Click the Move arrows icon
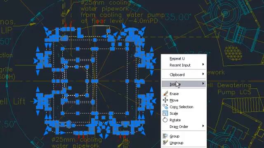Screen dimensions: 264x148 pyautogui.click(x=165, y=100)
